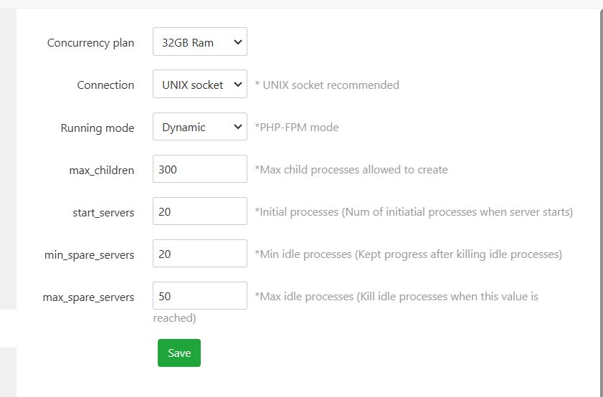Open the Running mode Dynamic dropdown
Viewport: 603px width, 397px height.
pyautogui.click(x=199, y=127)
